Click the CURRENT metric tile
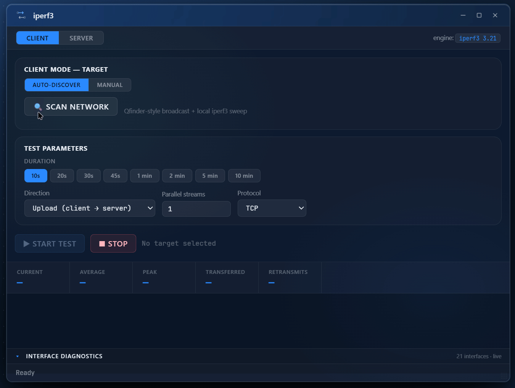Screen dimensions: 515x388 (38, 277)
